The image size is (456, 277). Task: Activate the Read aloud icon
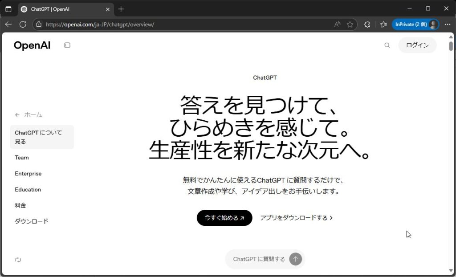coord(337,24)
